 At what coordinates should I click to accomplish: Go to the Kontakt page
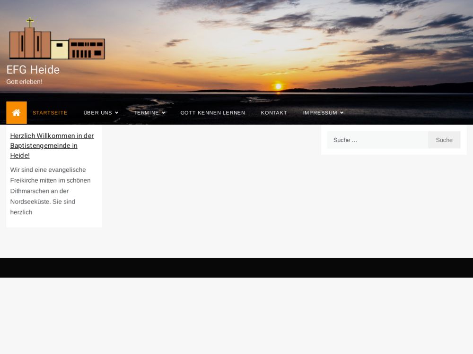(x=274, y=113)
